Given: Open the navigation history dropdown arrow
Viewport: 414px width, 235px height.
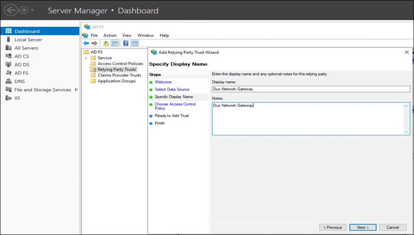Looking at the screenshot, I should click(x=32, y=10).
